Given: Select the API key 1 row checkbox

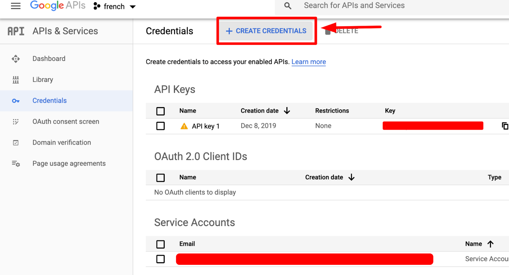Looking at the screenshot, I should (x=161, y=126).
